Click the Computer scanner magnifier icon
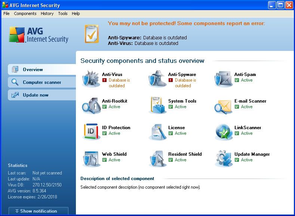The height and width of the screenshot is (216, 295). [x=15, y=82]
